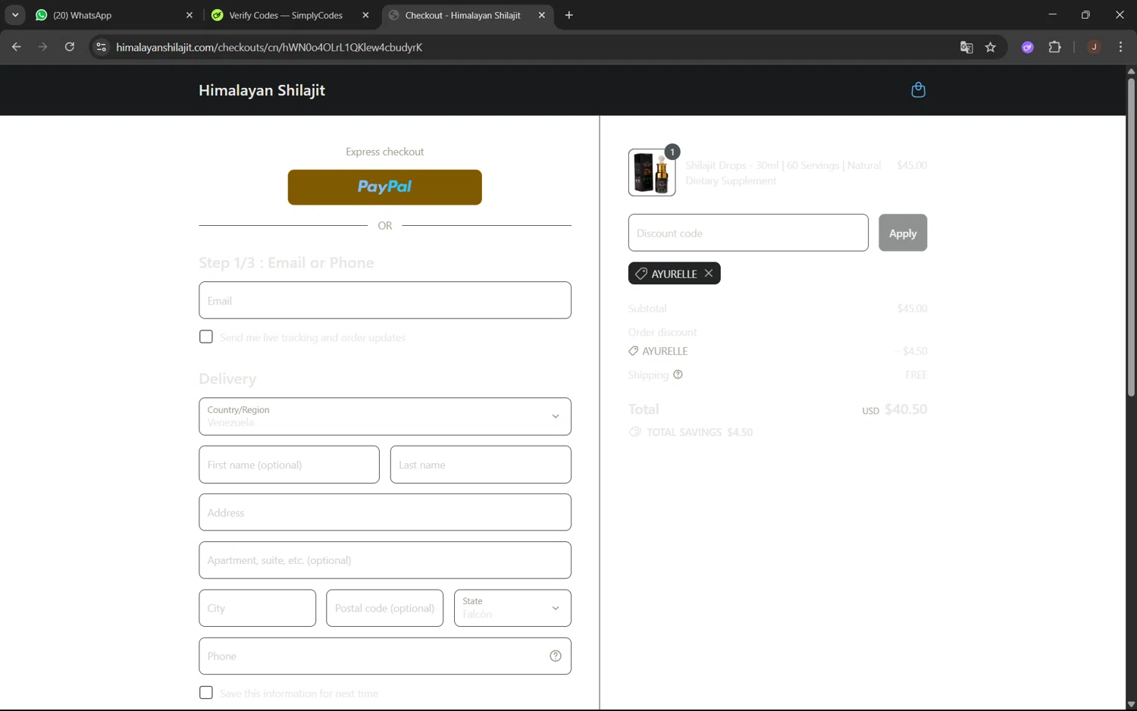Close the WhatsApp tab
Image resolution: width=1137 pixels, height=711 pixels.
[189, 15]
